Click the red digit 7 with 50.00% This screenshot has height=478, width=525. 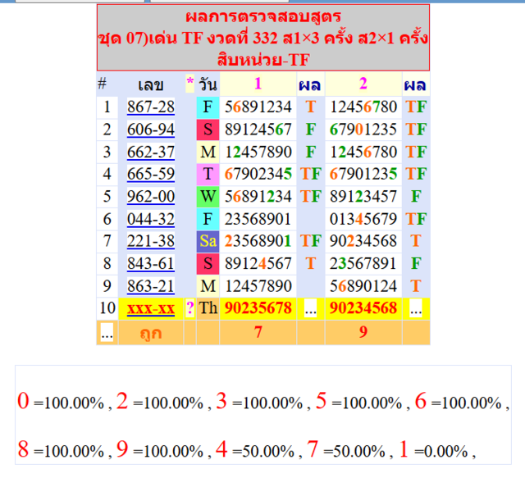point(313,449)
